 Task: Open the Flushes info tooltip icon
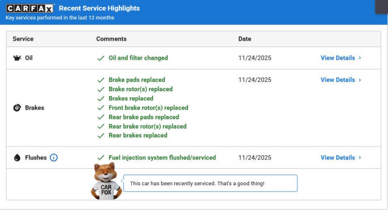pos(54,158)
